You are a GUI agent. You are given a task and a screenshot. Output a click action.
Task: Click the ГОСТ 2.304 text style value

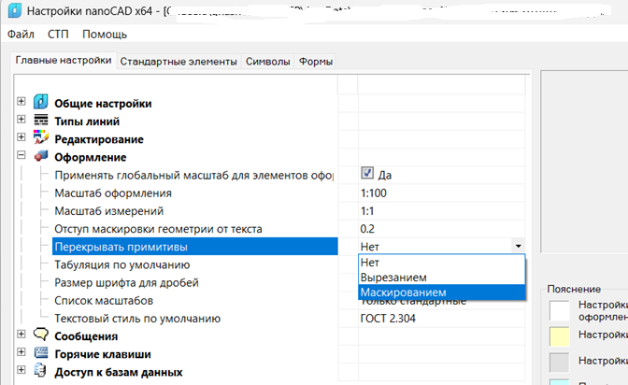(x=388, y=319)
